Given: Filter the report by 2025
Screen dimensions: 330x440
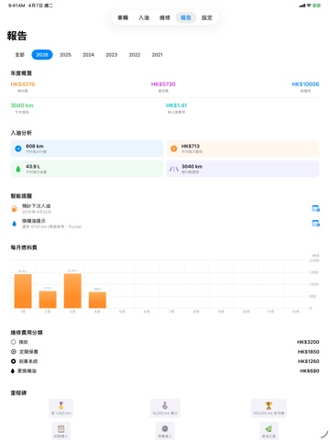Looking at the screenshot, I should click(x=65, y=55).
